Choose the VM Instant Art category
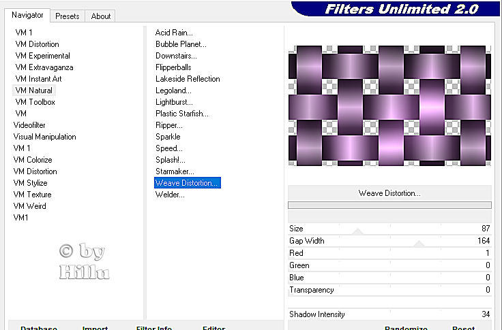Viewport: 502px width, 330px height. pyautogui.click(x=38, y=79)
